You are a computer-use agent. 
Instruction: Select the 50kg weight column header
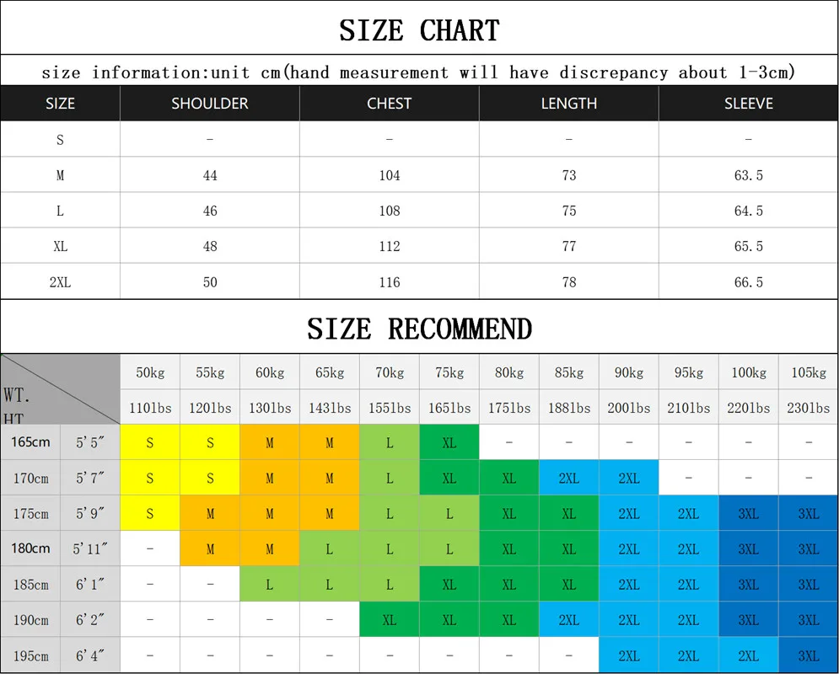(x=150, y=372)
